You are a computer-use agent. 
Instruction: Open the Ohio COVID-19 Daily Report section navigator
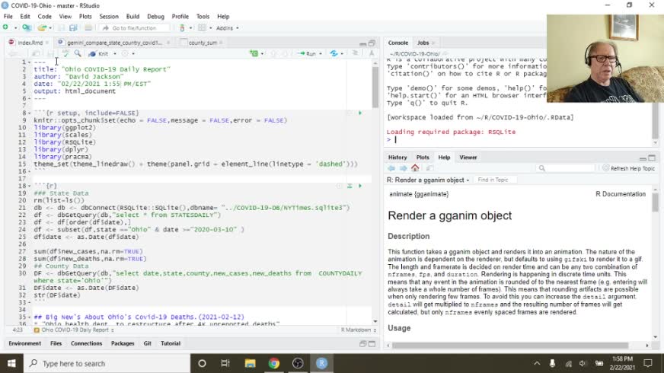point(74,330)
